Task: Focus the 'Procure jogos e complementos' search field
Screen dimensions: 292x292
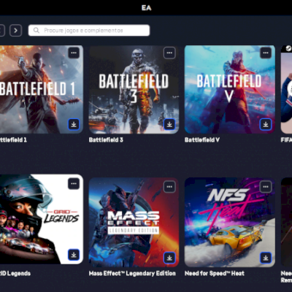Action: tap(89, 31)
